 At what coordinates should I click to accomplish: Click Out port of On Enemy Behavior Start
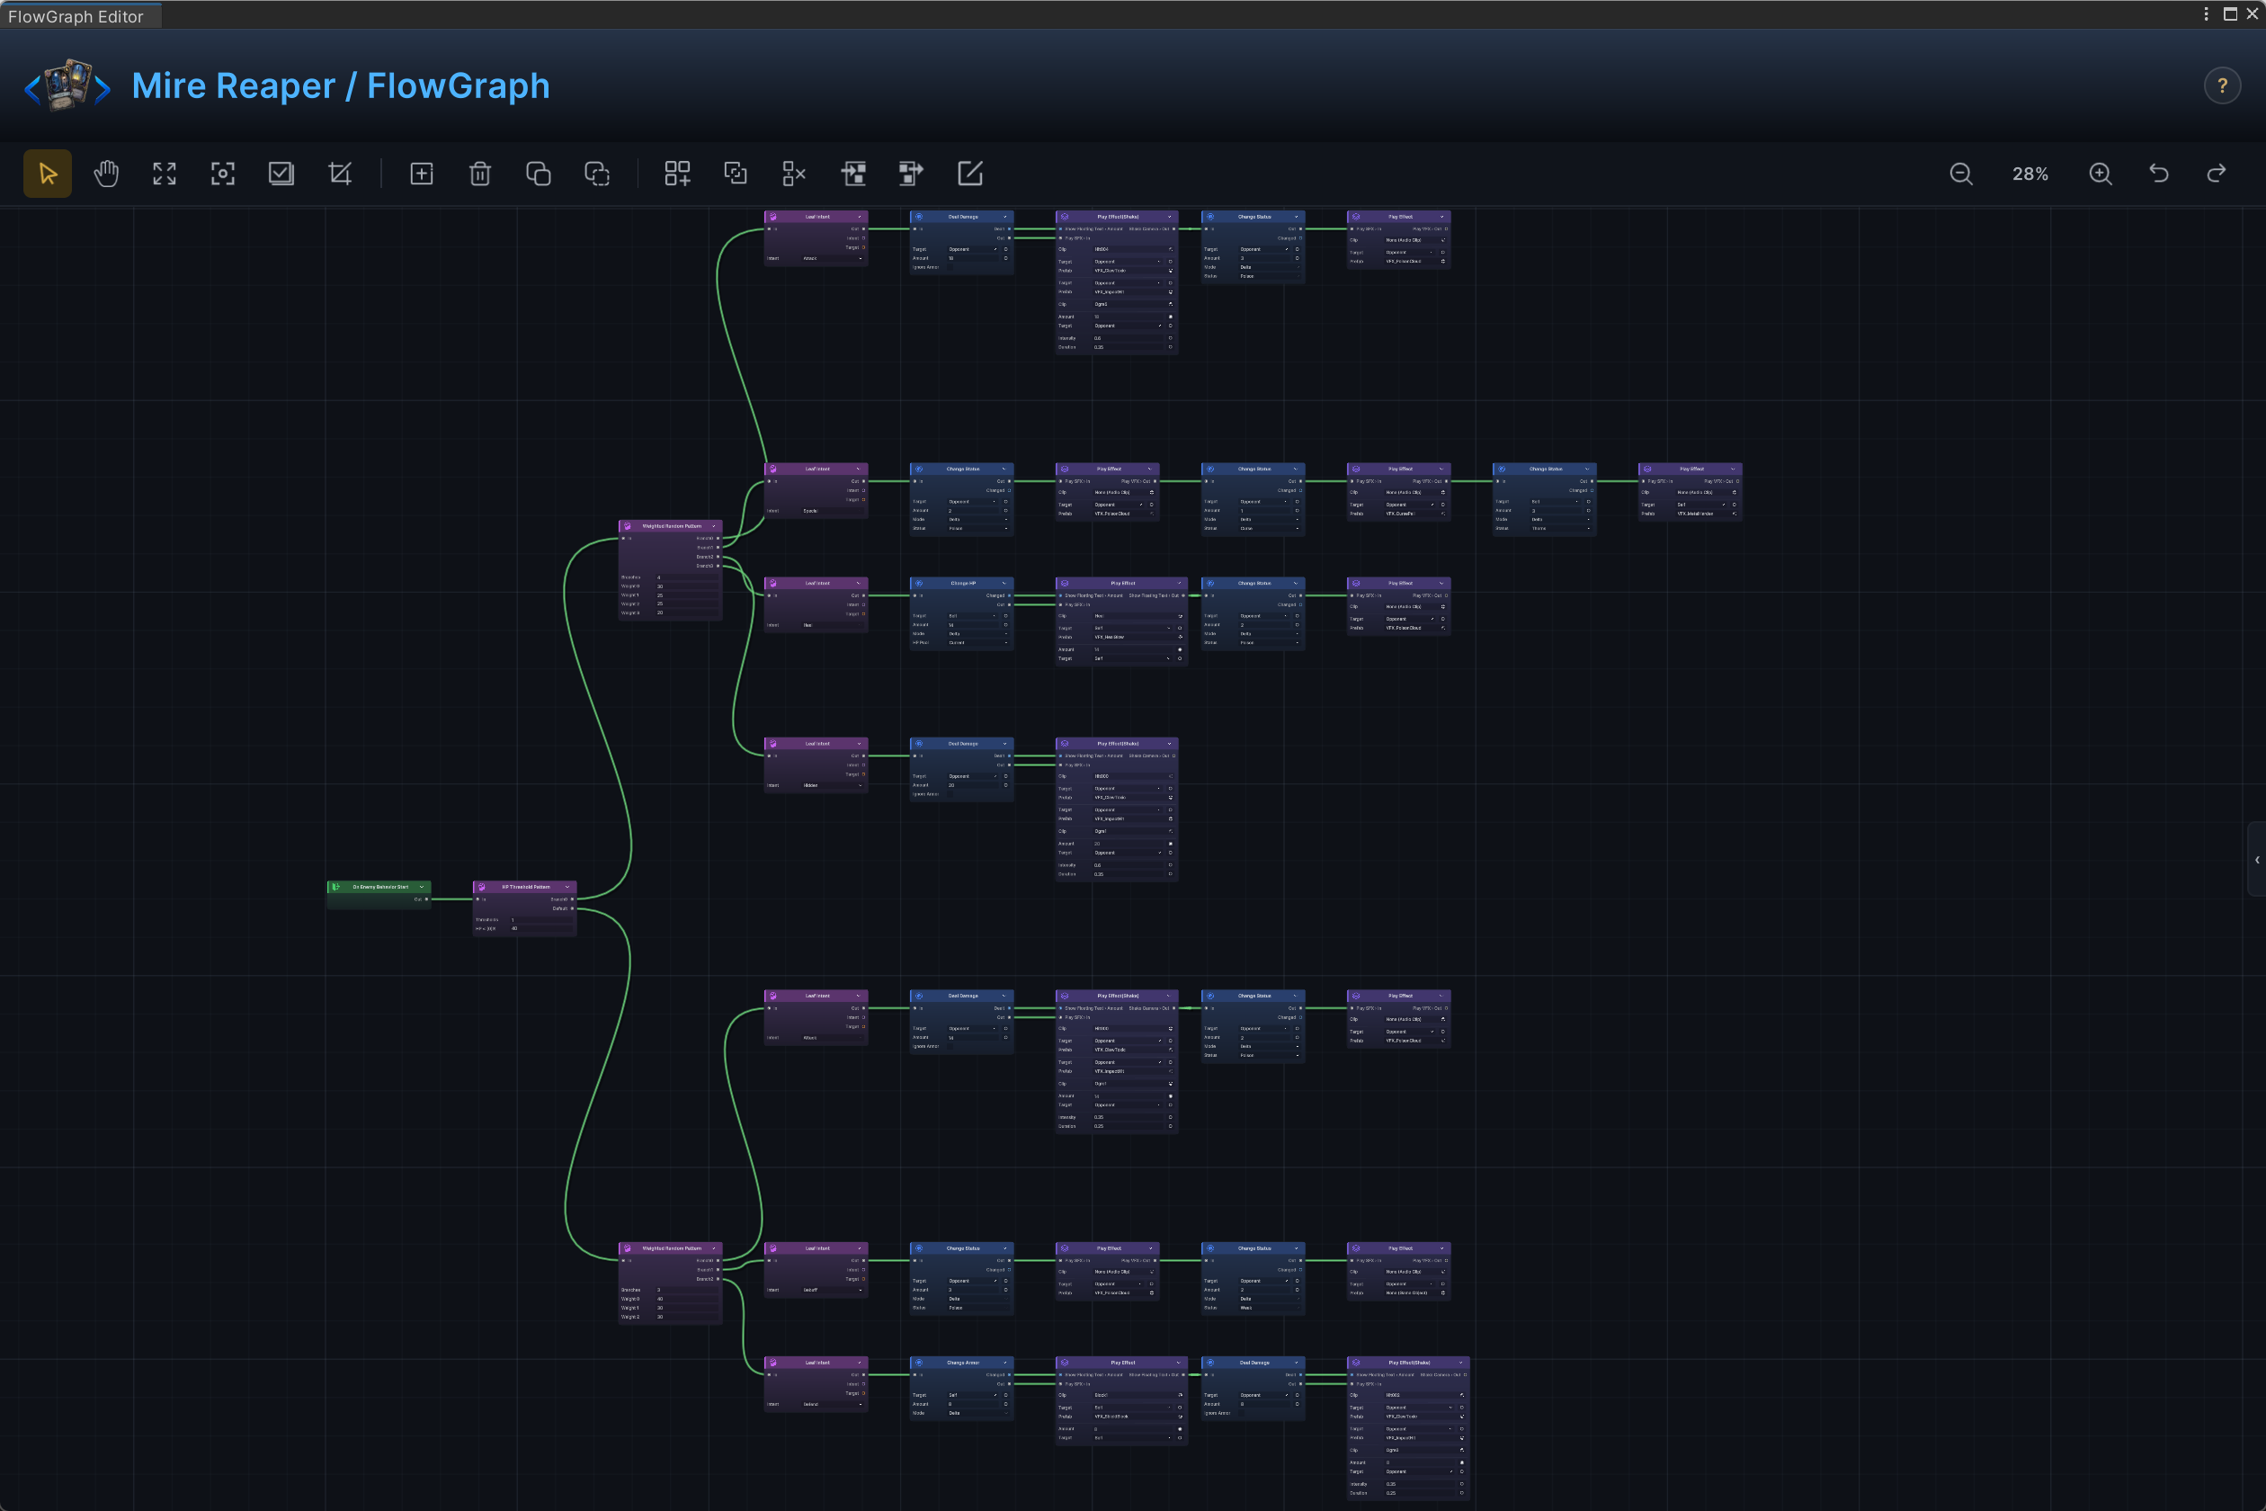coord(426,899)
